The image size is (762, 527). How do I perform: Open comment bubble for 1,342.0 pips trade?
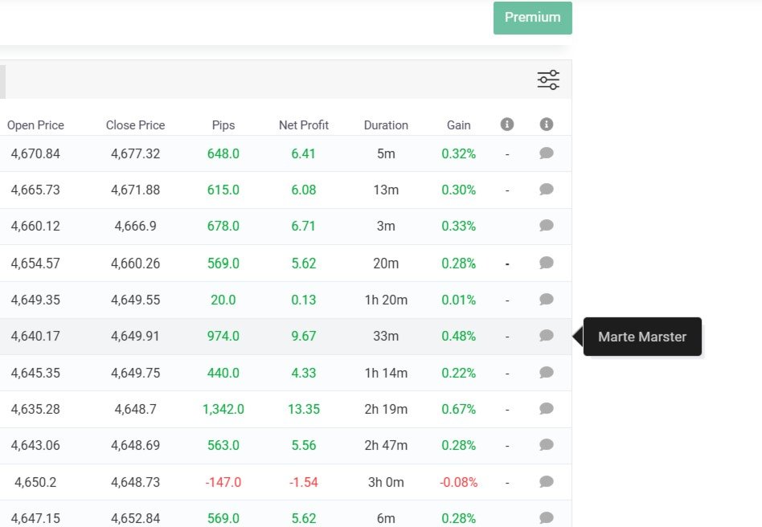[547, 409]
